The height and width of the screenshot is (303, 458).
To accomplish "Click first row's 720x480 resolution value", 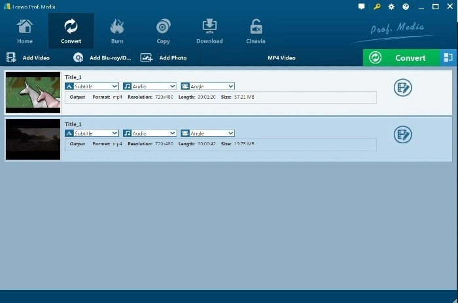I will [x=164, y=97].
